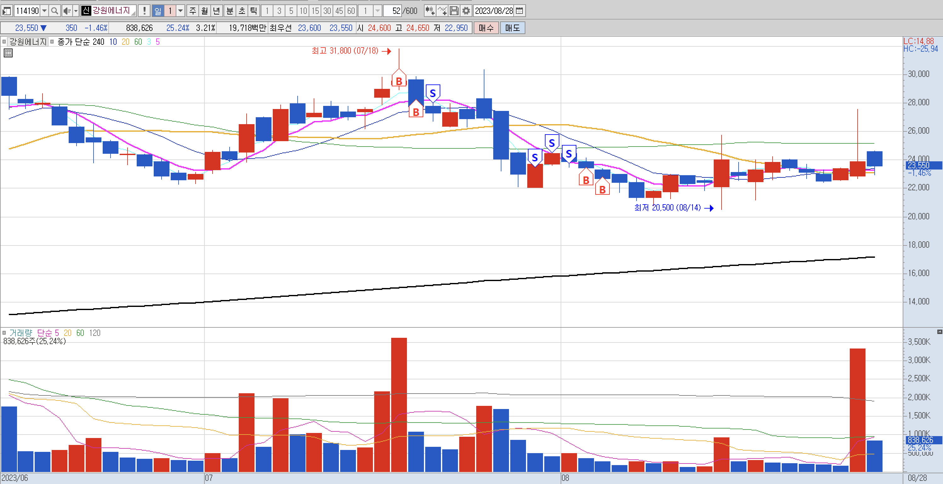Switch to weekly 주 chart period

tap(193, 11)
